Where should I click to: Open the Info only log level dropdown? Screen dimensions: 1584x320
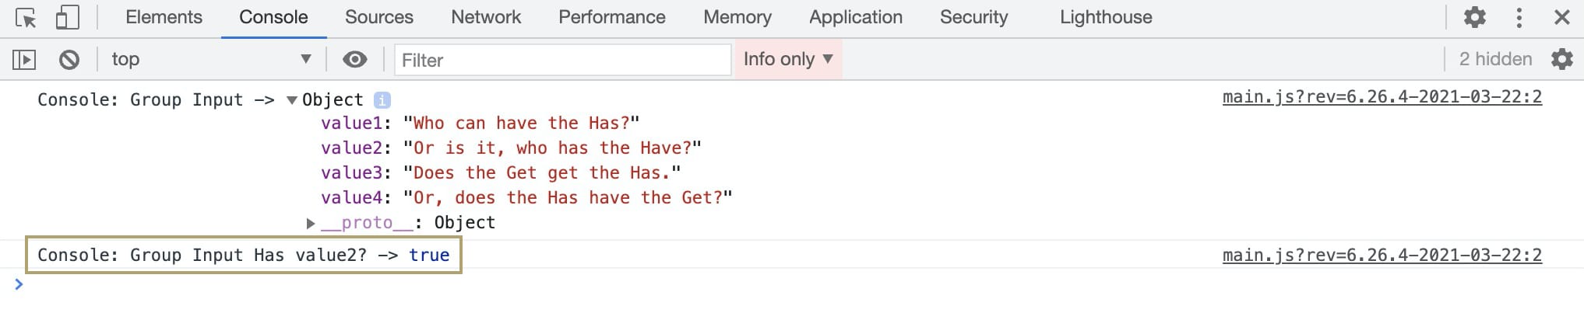click(x=788, y=59)
